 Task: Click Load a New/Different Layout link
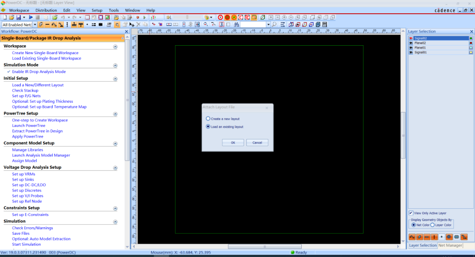(38, 85)
